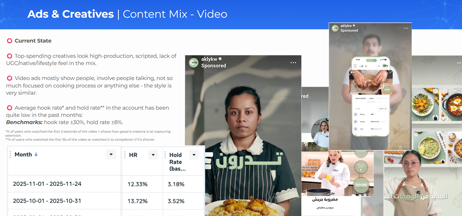Click verified badge beside aklykw on biryani ad

pos(220,59)
